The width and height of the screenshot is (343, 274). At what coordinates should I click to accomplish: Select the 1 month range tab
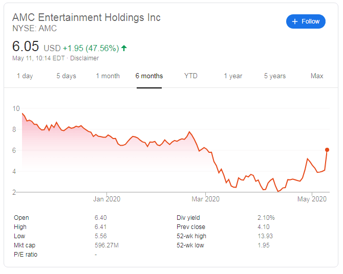pos(108,76)
